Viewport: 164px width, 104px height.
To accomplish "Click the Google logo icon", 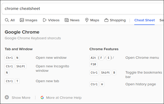I will (x=42, y=97).
